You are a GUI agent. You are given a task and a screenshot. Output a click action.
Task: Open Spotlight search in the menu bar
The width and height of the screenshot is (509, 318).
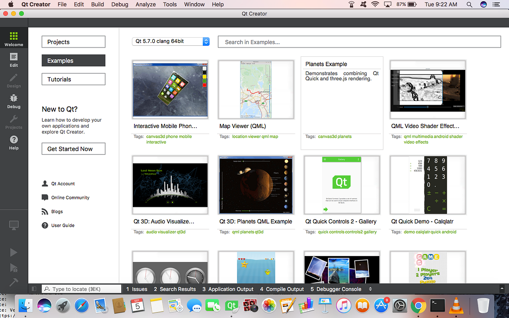click(469, 4)
